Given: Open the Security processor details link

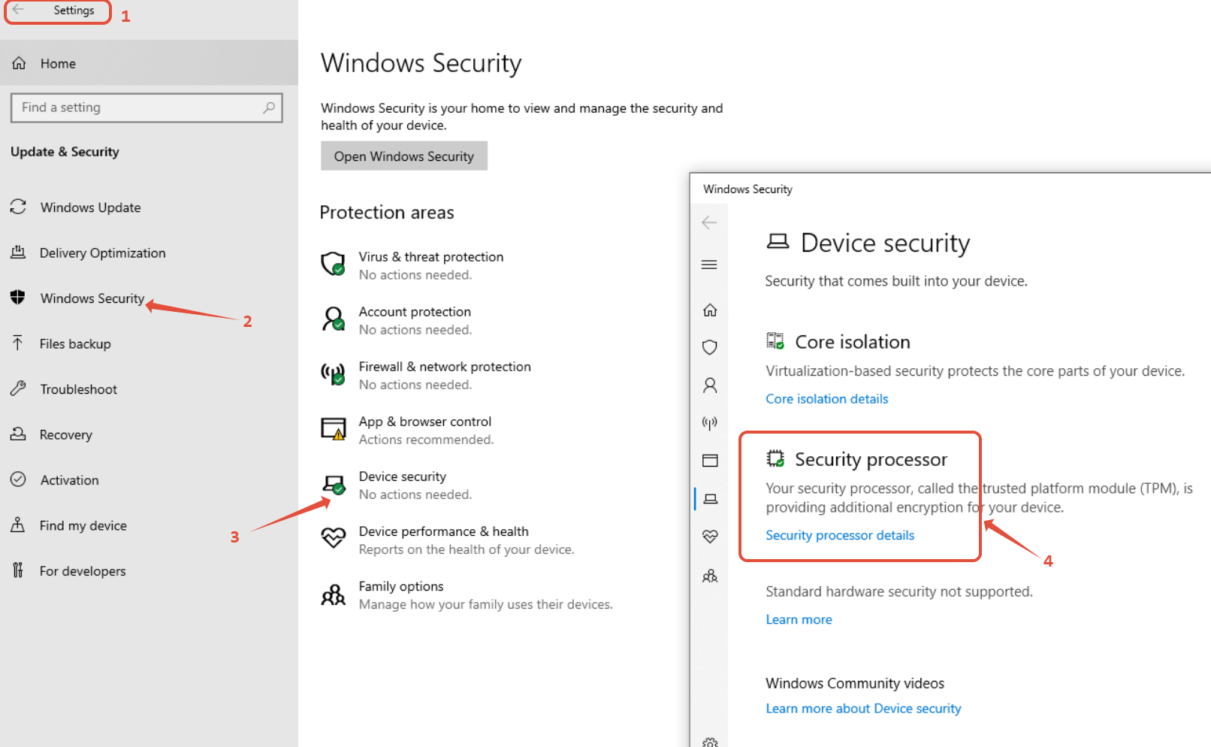Looking at the screenshot, I should click(x=840, y=535).
